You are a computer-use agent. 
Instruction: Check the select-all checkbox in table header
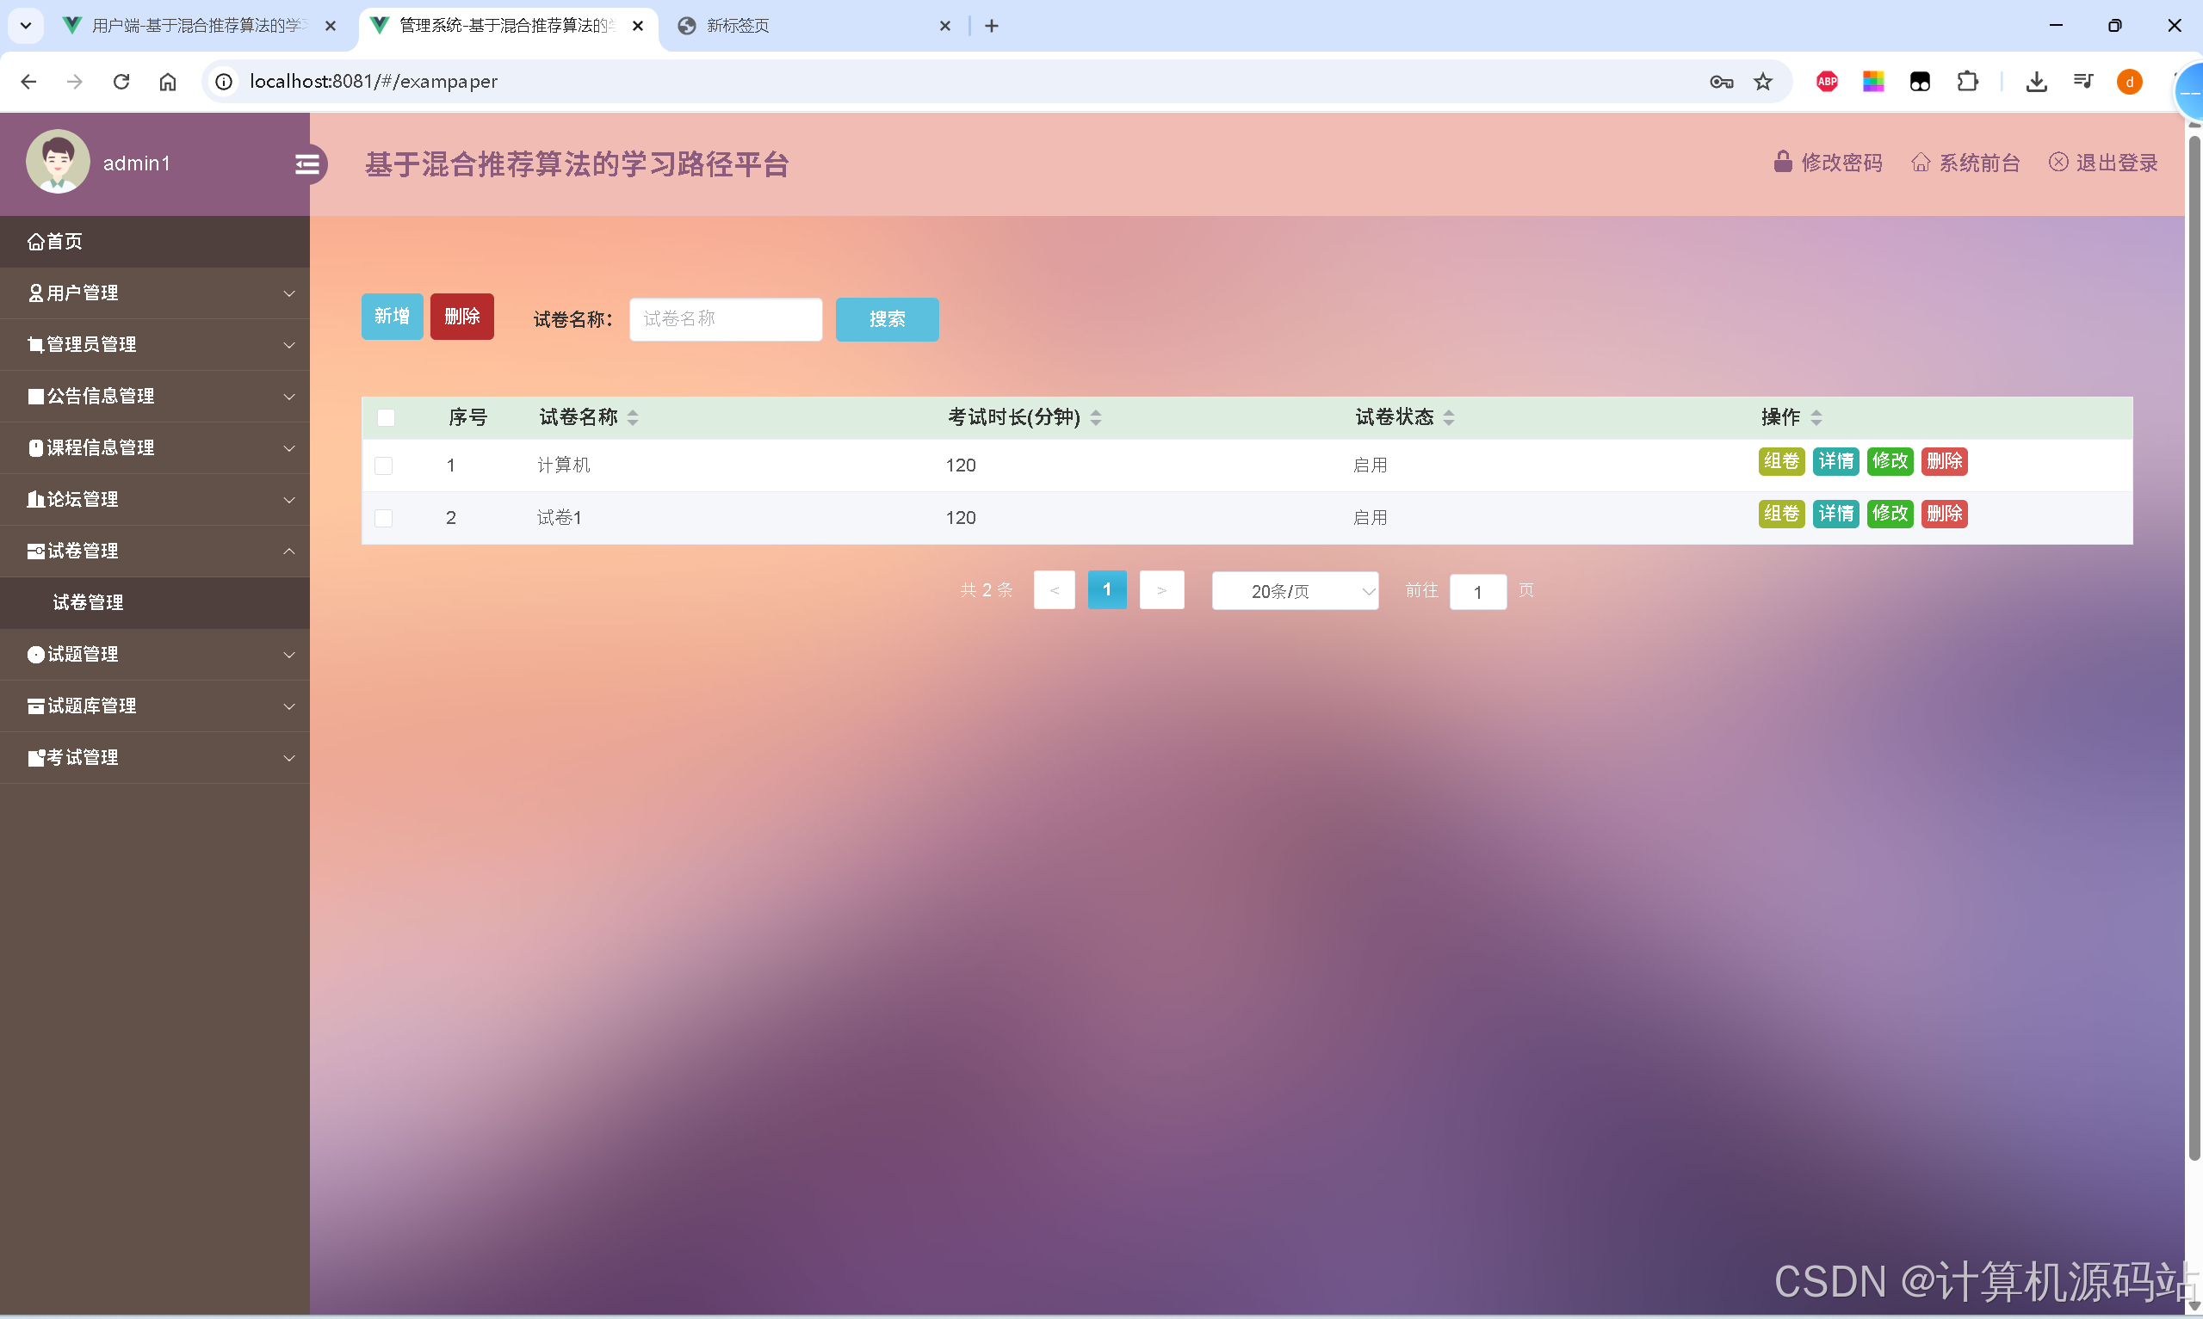[x=386, y=416]
